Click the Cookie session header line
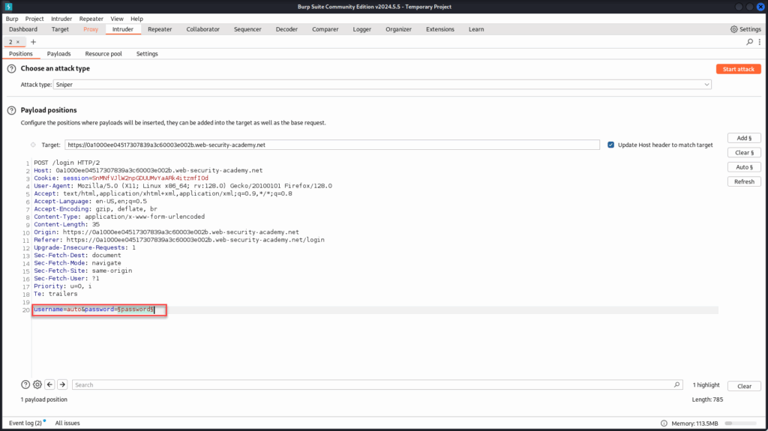 [121, 178]
